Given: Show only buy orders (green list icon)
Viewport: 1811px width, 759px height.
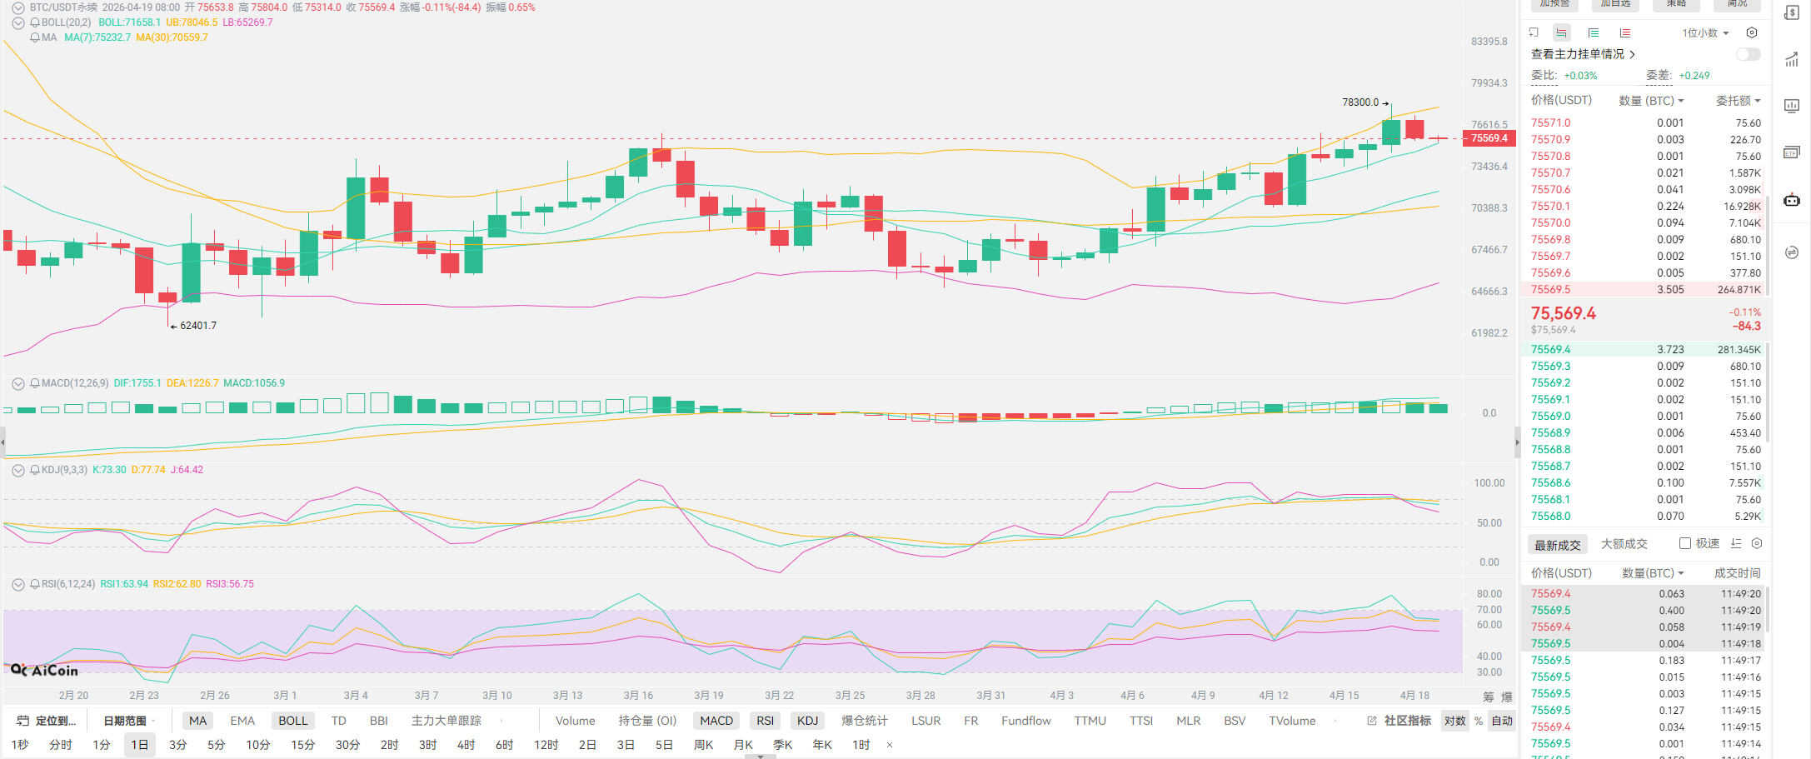Looking at the screenshot, I should point(1594,32).
